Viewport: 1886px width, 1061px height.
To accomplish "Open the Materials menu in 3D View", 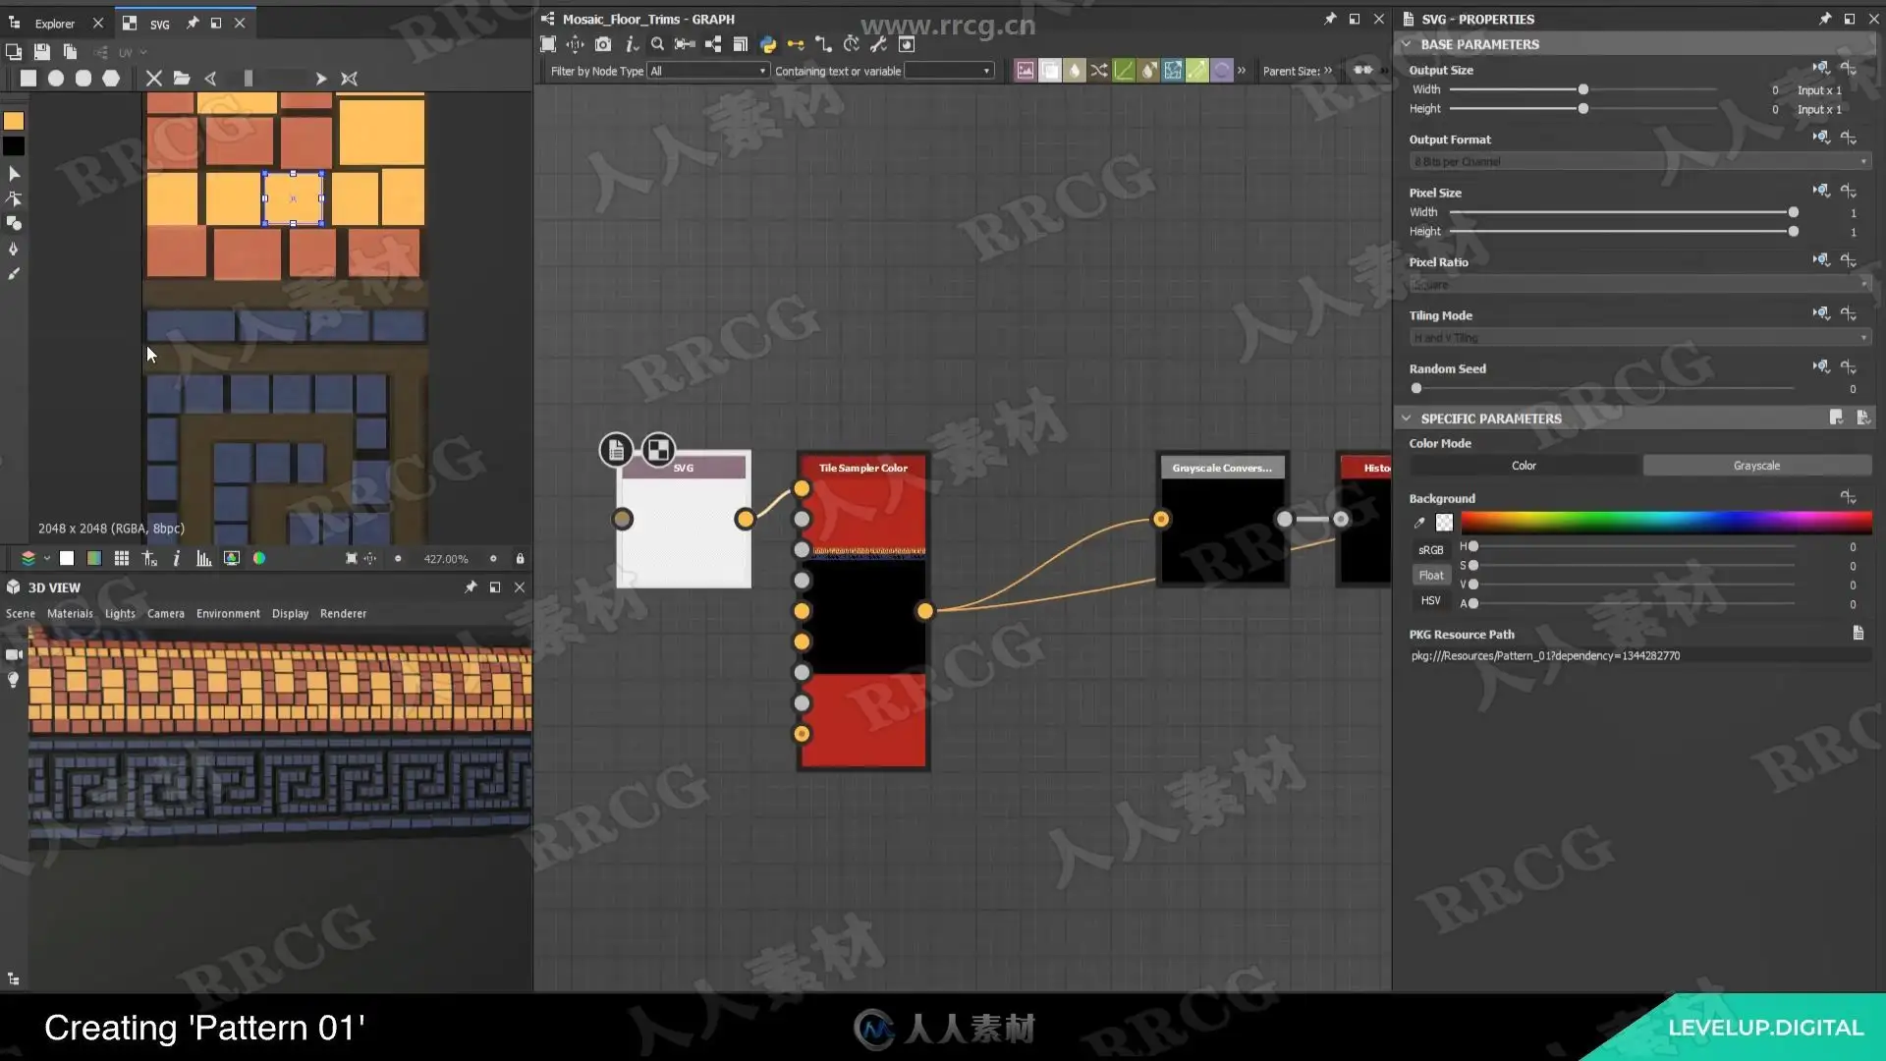I will (70, 614).
